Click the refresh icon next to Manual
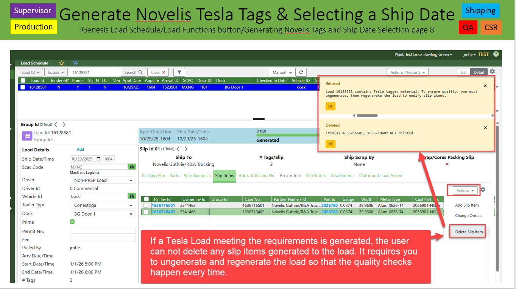This screenshot has height=289, width=516. point(301,72)
